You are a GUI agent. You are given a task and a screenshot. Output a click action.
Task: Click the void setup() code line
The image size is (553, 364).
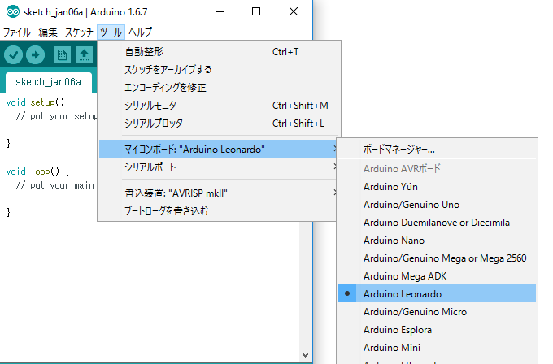[x=40, y=102]
